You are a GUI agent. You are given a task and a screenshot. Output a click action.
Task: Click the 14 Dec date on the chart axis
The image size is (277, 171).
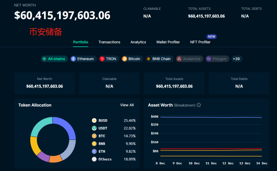pyautogui.click(x=262, y=163)
